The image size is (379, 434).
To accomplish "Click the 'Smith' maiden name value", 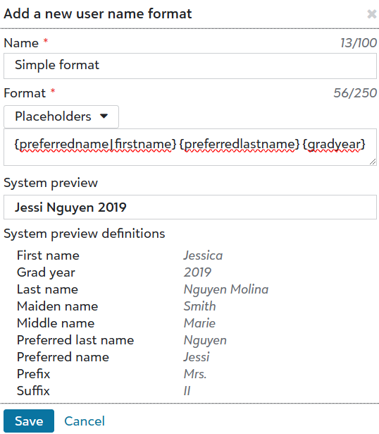I will [199, 306].
